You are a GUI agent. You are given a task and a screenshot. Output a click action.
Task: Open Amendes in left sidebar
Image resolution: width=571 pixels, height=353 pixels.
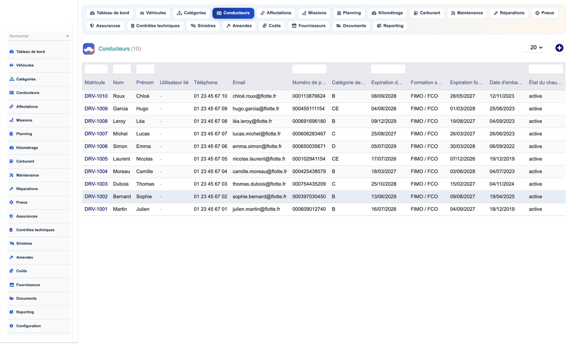(x=39, y=258)
